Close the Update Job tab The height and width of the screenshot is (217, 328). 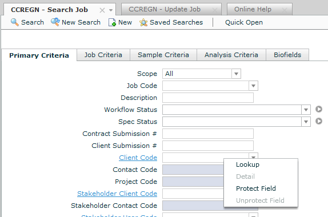(x=215, y=10)
